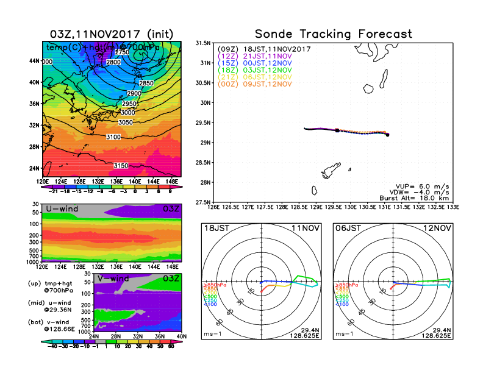Select the '(09Z) 18JST,11NOV2017' legend entry
483x373 pixels.
tap(264, 49)
